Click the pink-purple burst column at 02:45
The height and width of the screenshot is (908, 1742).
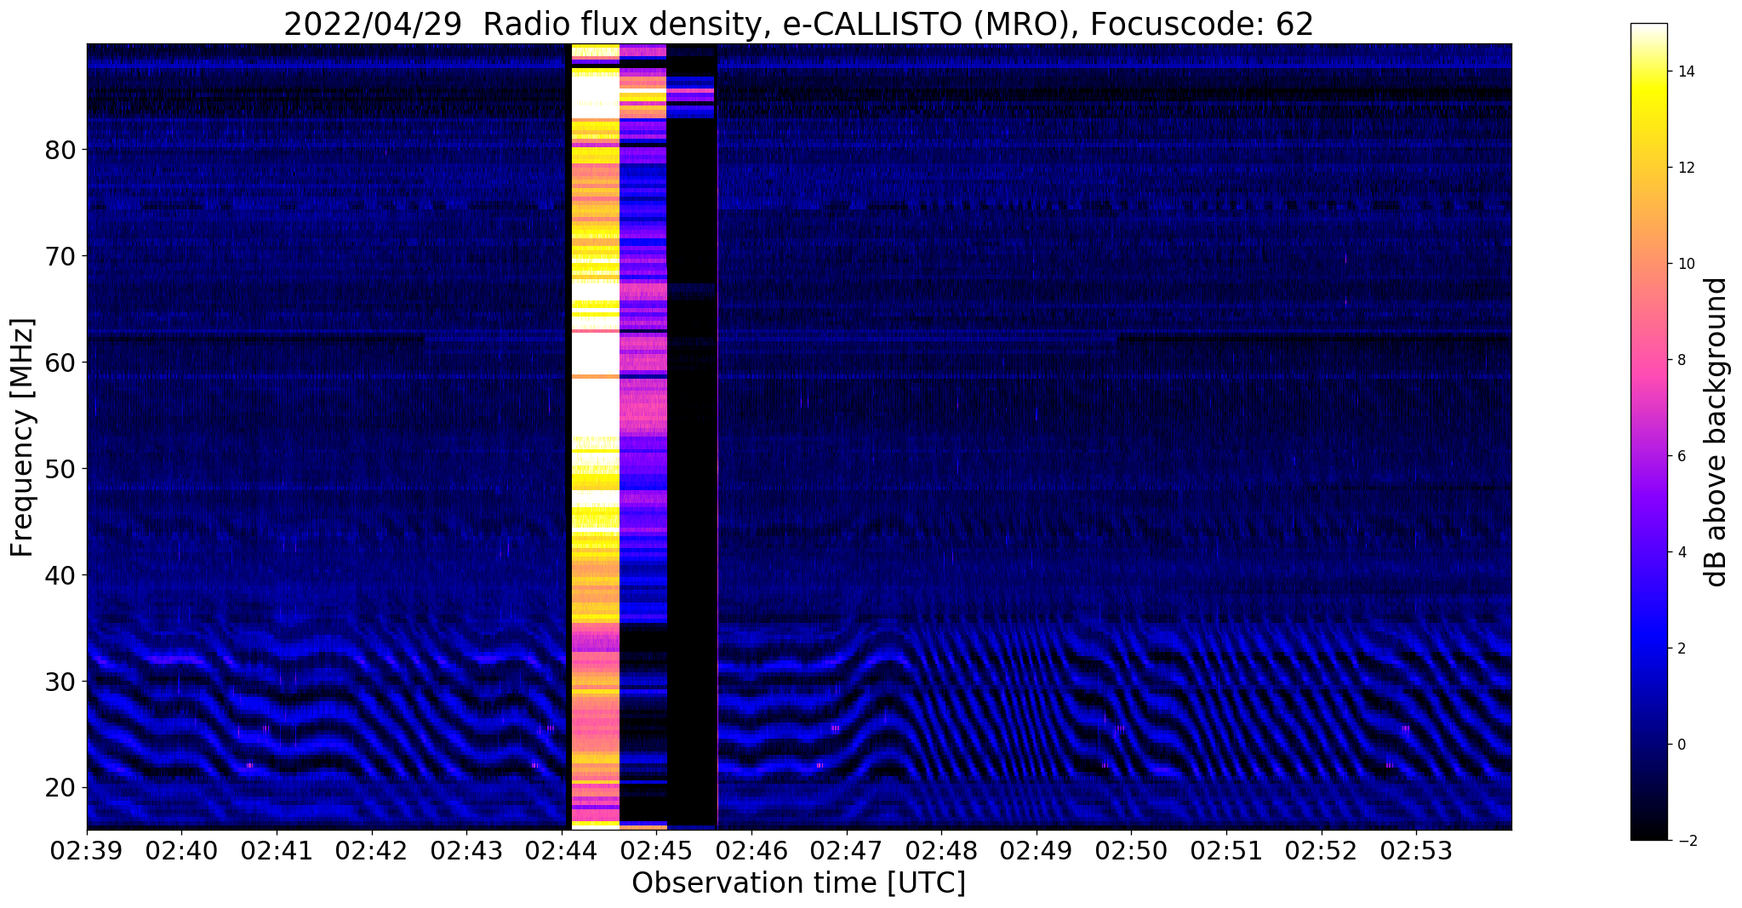(x=643, y=436)
